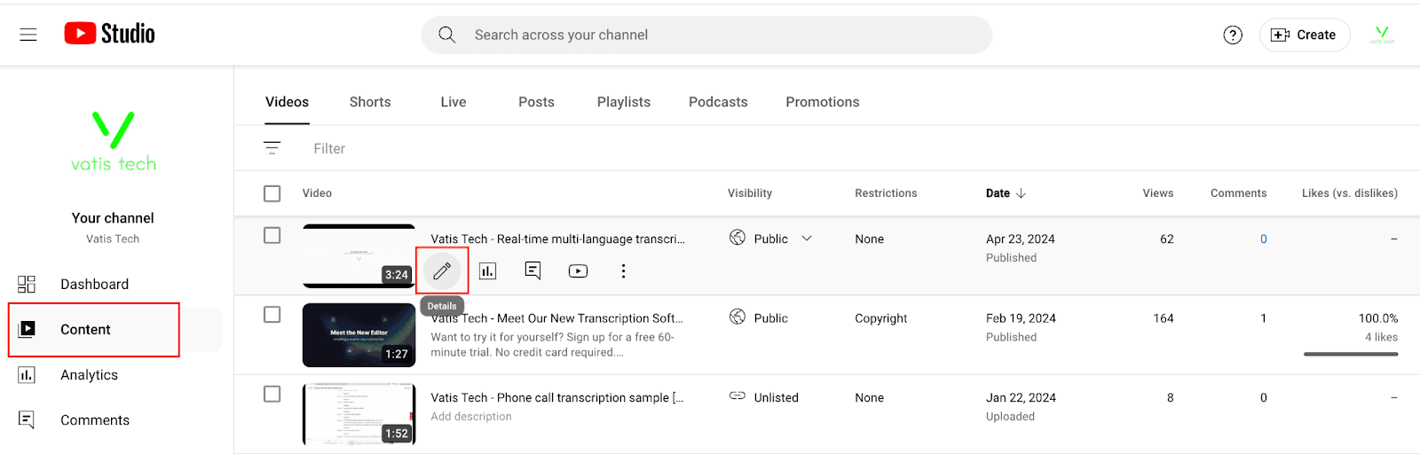1420x454 pixels.
Task: Open the 1:52 phone call video thumbnail
Action: [x=359, y=414]
